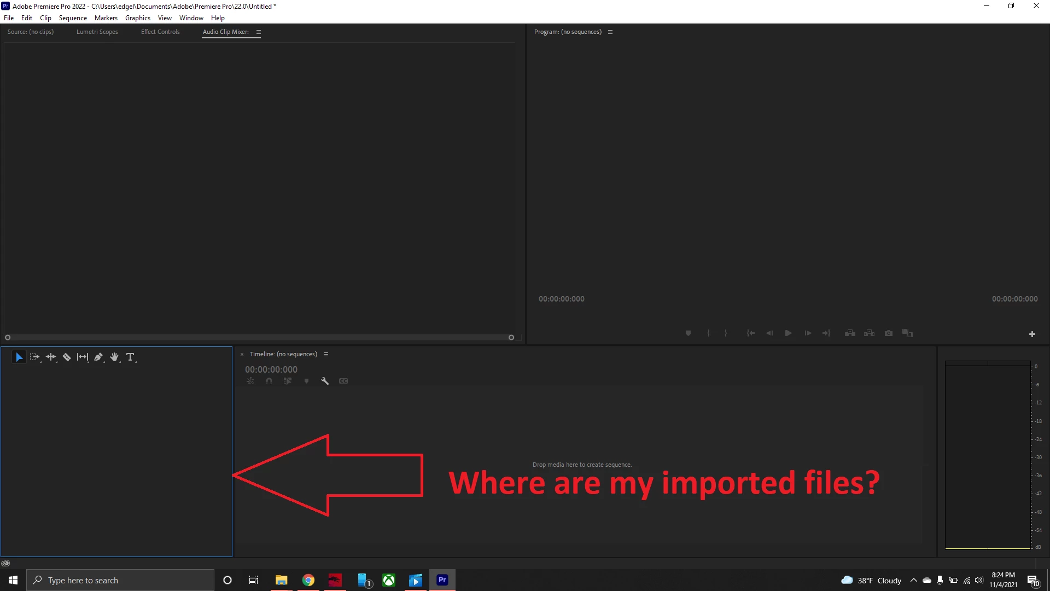The width and height of the screenshot is (1050, 591).
Task: Toggle linked selection in timeline
Action: click(x=288, y=381)
